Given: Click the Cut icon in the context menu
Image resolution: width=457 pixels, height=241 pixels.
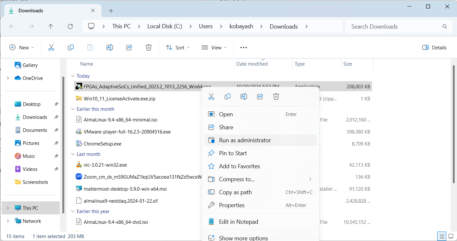Looking at the screenshot, I should tap(211, 96).
